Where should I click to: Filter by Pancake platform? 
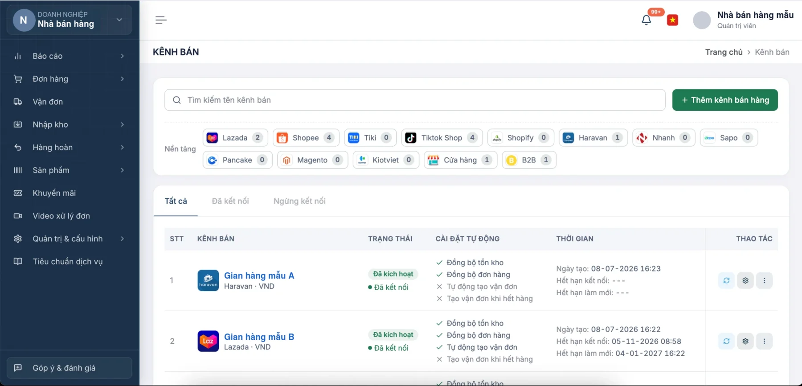[237, 160]
